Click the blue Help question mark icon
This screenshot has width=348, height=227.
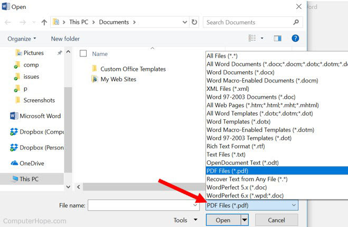(295, 39)
